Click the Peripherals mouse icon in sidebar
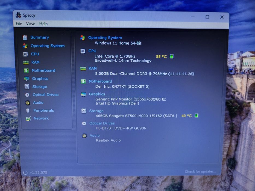Screen dimensions: 255x191 coord(28,111)
